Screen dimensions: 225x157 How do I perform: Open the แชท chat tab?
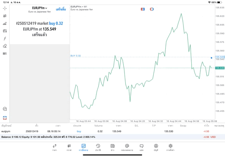coord(141,148)
